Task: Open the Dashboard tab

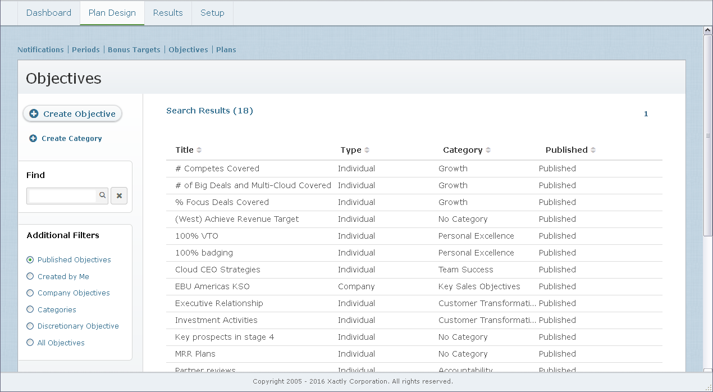Action: click(x=49, y=13)
